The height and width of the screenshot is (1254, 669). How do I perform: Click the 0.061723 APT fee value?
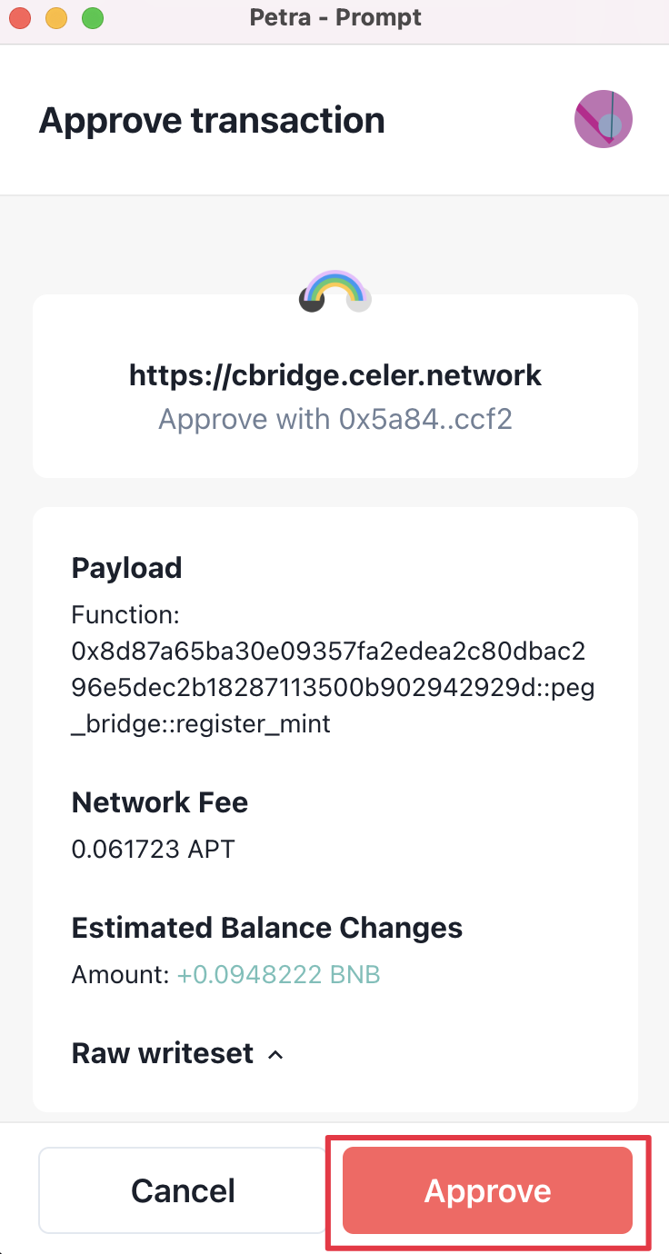tap(153, 850)
